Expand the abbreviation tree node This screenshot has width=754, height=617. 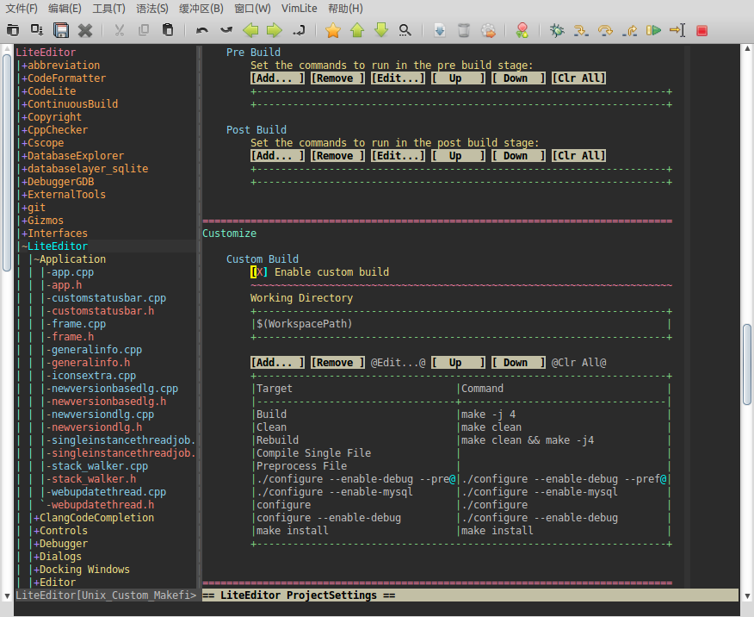click(x=24, y=65)
